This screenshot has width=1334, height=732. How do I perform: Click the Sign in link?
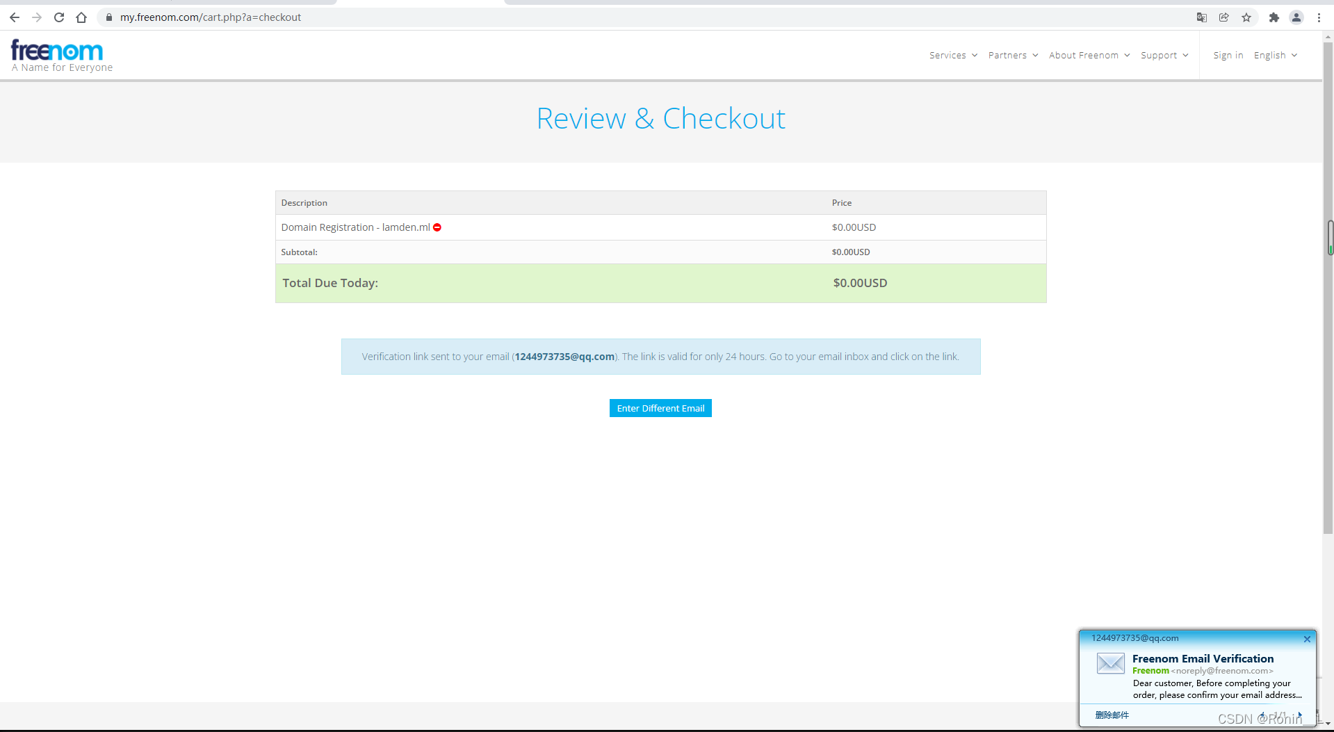(x=1228, y=55)
